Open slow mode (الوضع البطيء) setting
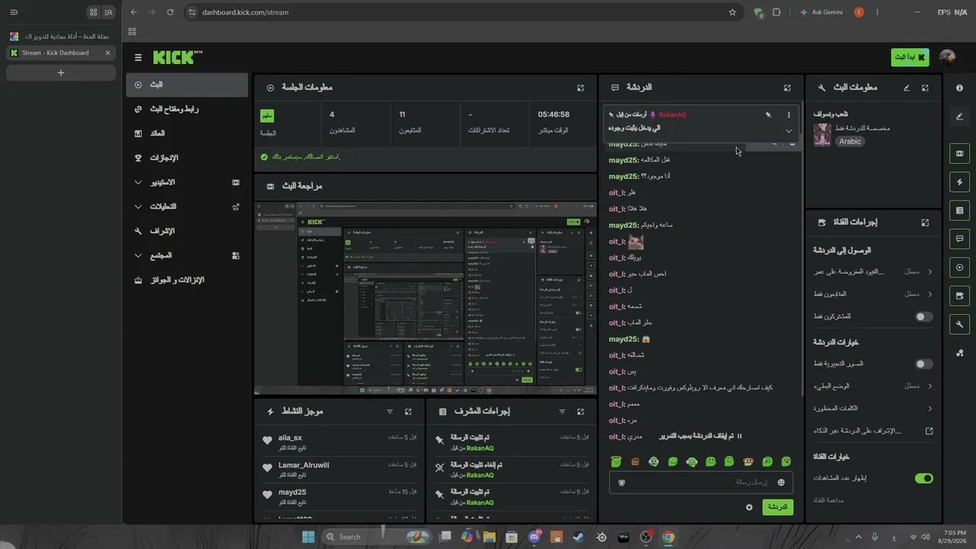This screenshot has width=976, height=549. 873,386
